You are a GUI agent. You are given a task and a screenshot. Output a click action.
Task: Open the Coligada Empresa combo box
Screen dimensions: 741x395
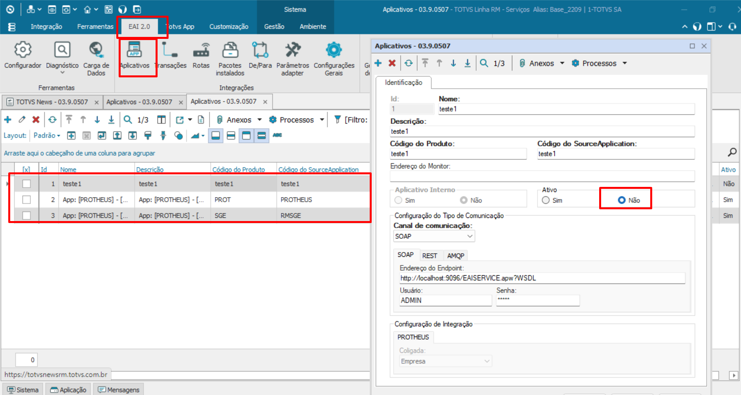click(x=446, y=361)
